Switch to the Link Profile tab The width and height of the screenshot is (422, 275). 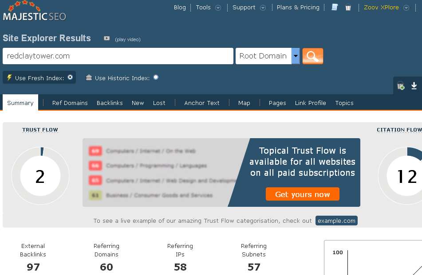click(x=310, y=103)
